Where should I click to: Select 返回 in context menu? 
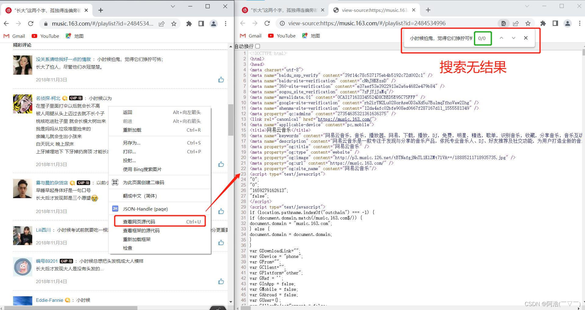click(x=160, y=112)
